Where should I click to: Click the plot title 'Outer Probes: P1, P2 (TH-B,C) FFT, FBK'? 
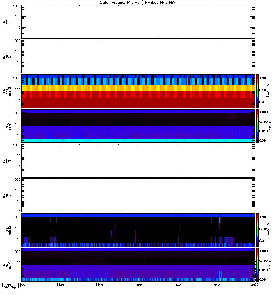(x=138, y=3)
